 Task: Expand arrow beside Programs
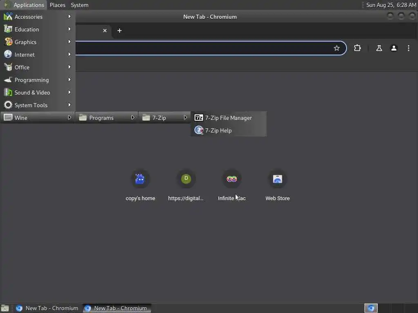133,118
